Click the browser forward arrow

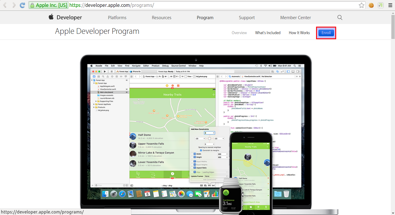click(14, 5)
